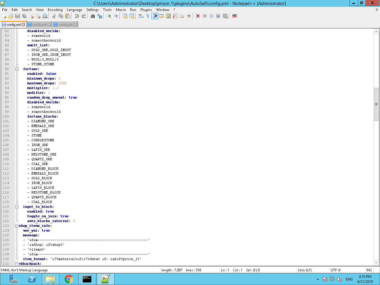This screenshot has height=285, width=380.
Task: Start recording a macro
Action: pyautogui.click(x=198, y=16)
